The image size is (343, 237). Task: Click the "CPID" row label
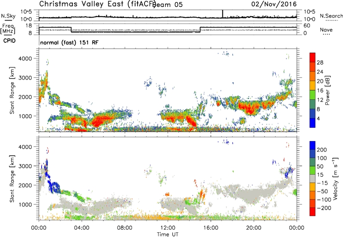click(9, 41)
